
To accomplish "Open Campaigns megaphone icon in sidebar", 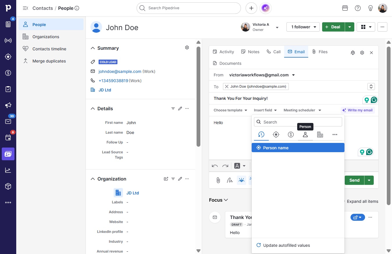I will (8, 105).
